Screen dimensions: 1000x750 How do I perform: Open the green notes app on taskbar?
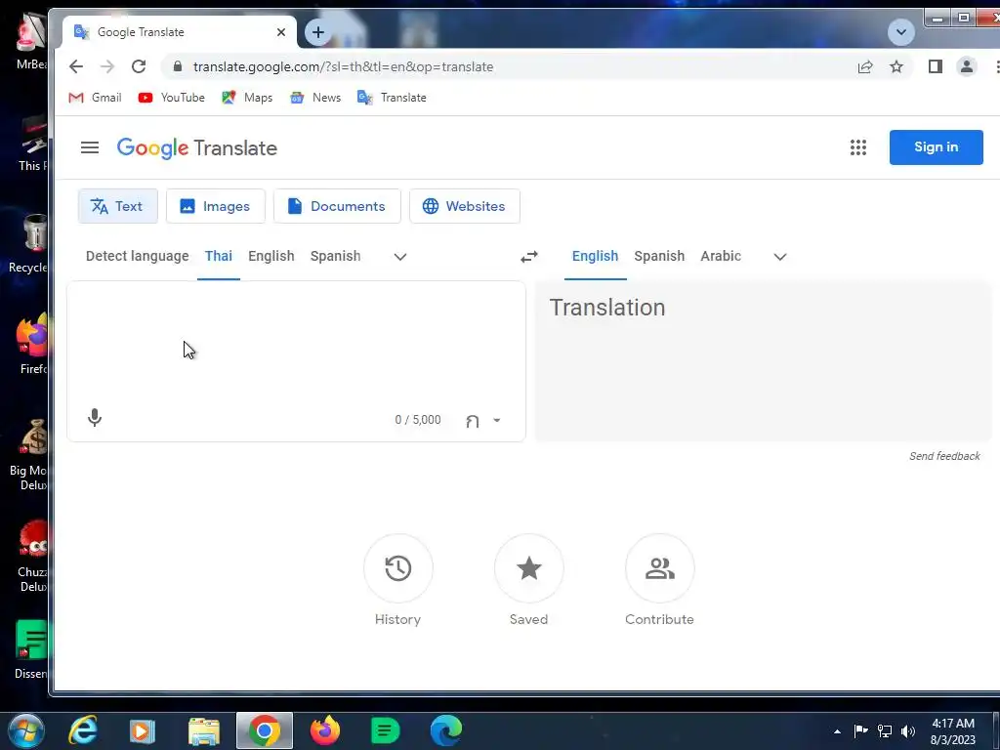pos(385,730)
